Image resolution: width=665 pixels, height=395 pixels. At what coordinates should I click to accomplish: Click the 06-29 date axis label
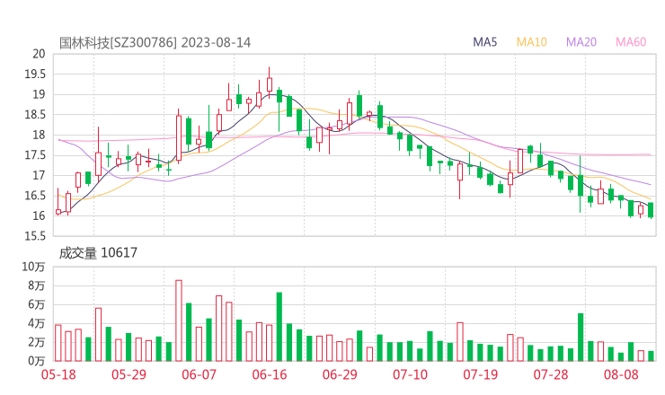coord(340,374)
